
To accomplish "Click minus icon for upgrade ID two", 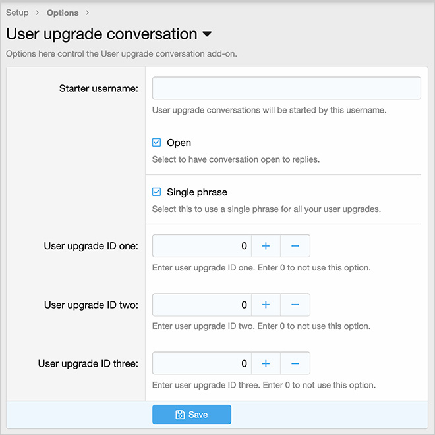I will click(x=295, y=305).
